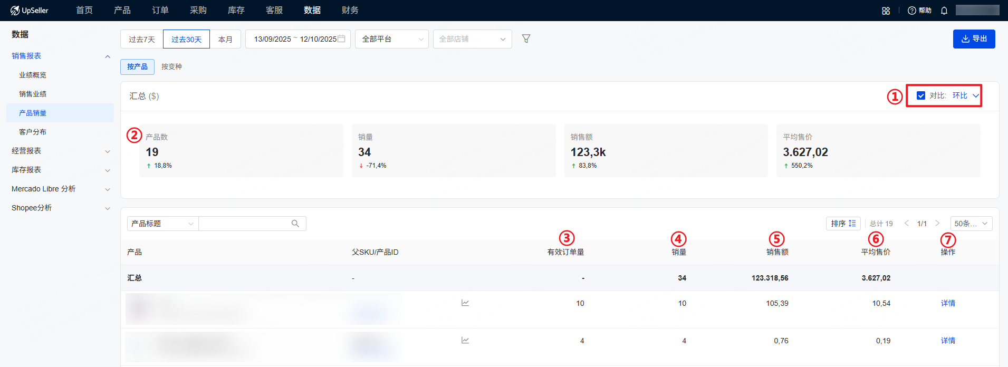Uncheck the 对比 comparison checkbox
1008x367 pixels.
[x=921, y=95]
